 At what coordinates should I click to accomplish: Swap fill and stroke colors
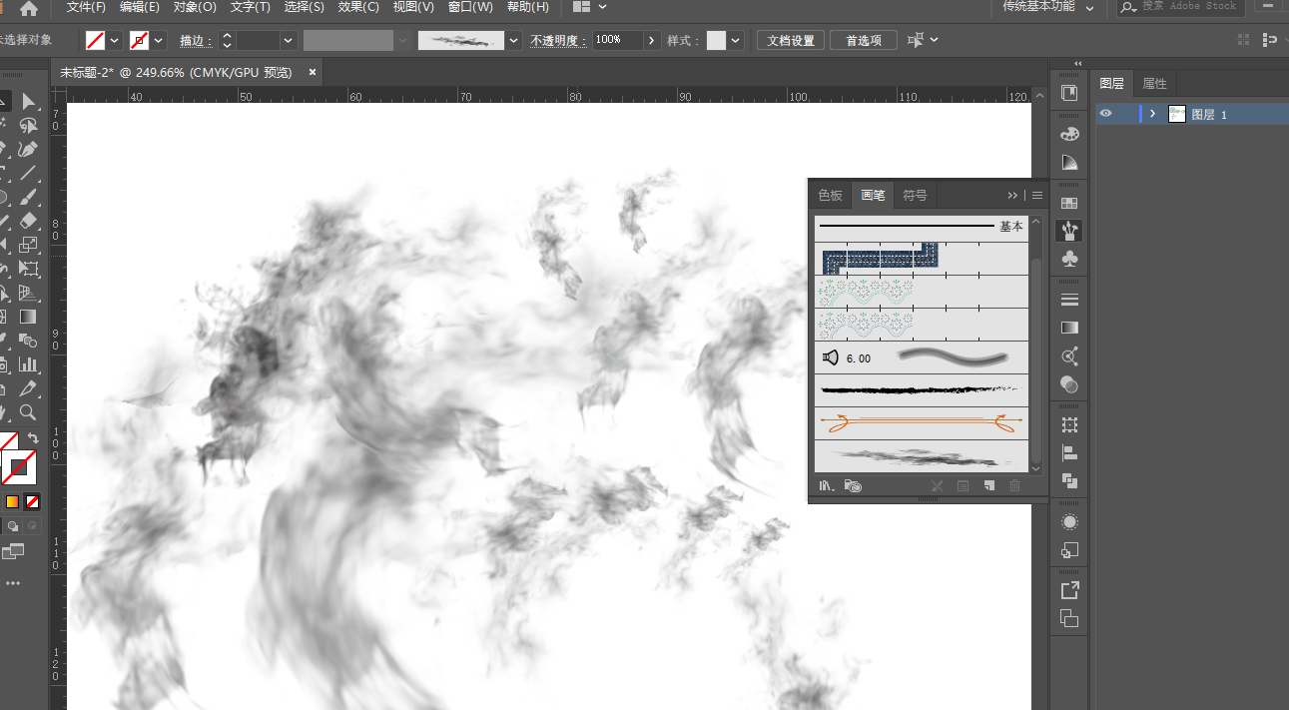pos(33,438)
